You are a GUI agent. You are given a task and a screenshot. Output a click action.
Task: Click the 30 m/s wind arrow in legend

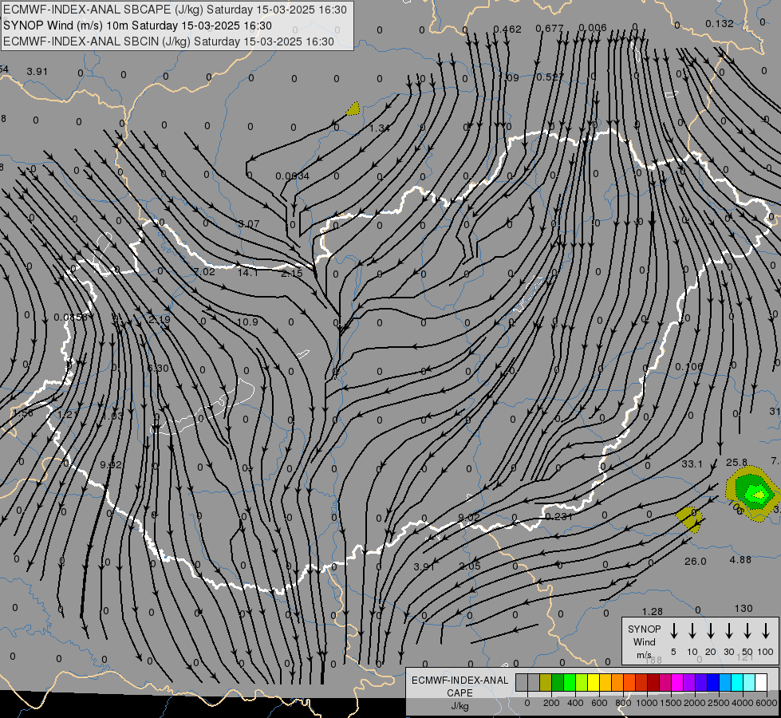729,631
